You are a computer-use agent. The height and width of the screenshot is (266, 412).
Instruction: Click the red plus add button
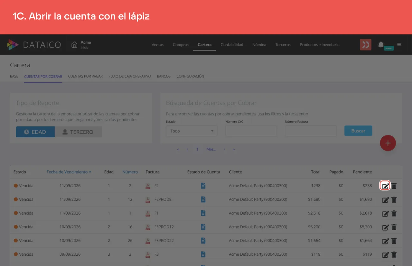click(x=388, y=143)
